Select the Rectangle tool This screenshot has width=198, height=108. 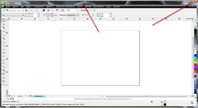point(4,42)
